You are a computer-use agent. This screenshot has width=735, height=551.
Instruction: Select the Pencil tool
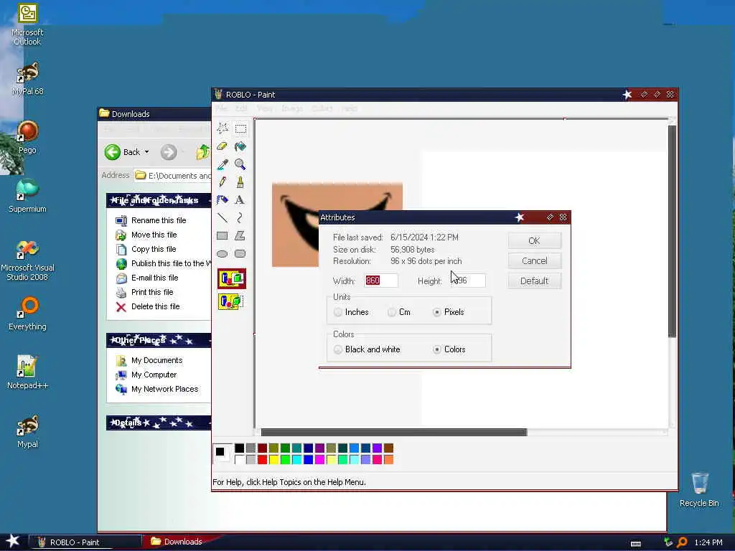coord(223,182)
